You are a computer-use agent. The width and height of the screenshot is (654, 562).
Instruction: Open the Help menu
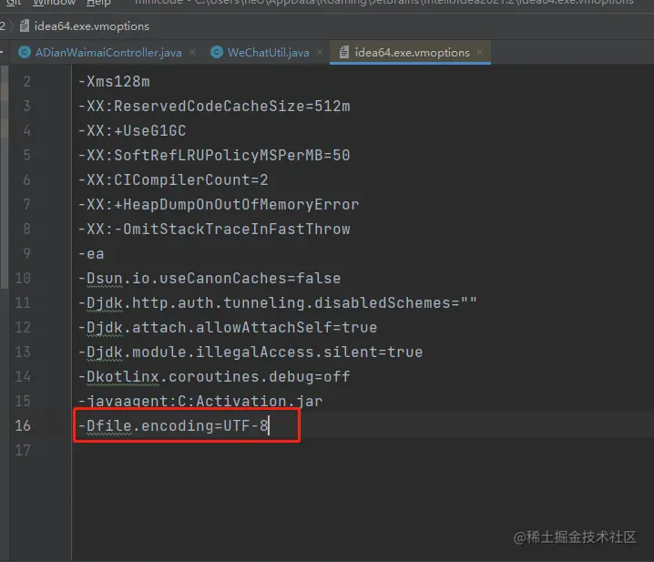click(x=98, y=2)
